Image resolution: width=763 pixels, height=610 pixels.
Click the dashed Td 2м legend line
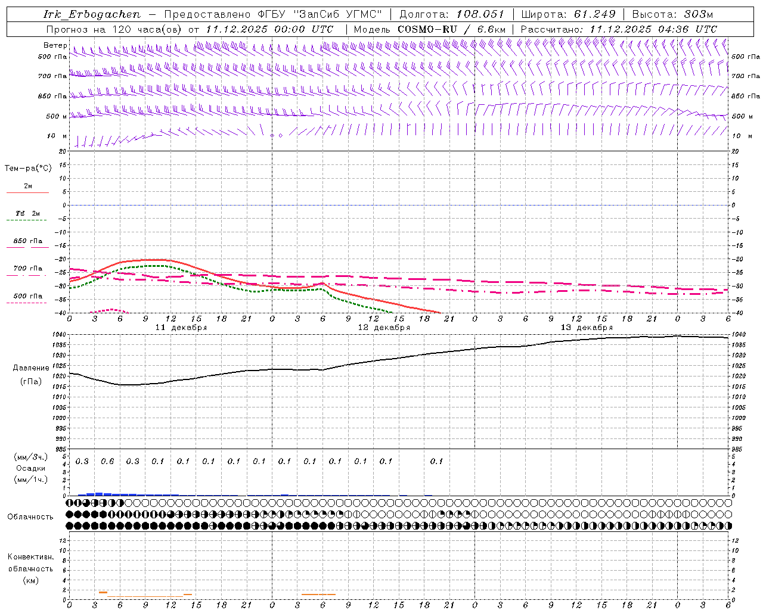(x=27, y=220)
